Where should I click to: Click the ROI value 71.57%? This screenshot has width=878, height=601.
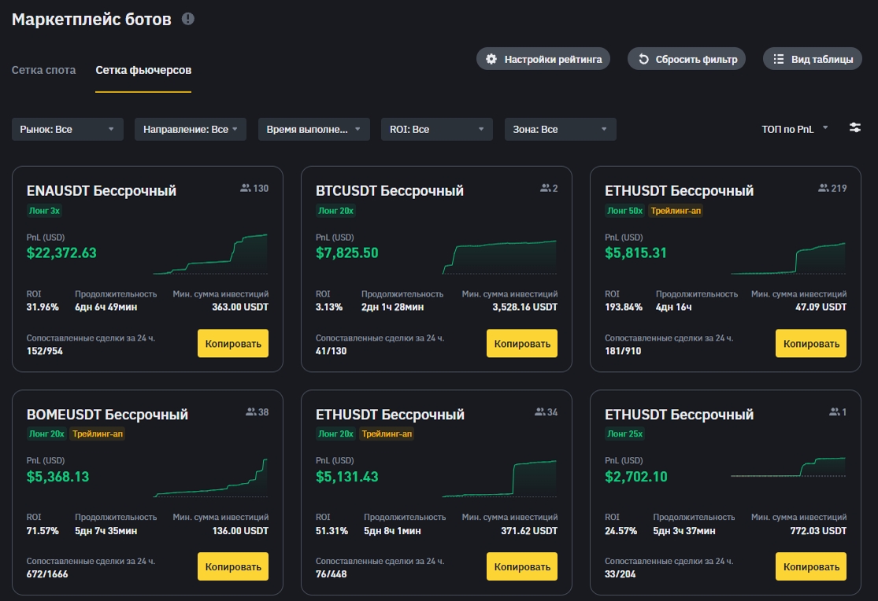pyautogui.click(x=43, y=530)
